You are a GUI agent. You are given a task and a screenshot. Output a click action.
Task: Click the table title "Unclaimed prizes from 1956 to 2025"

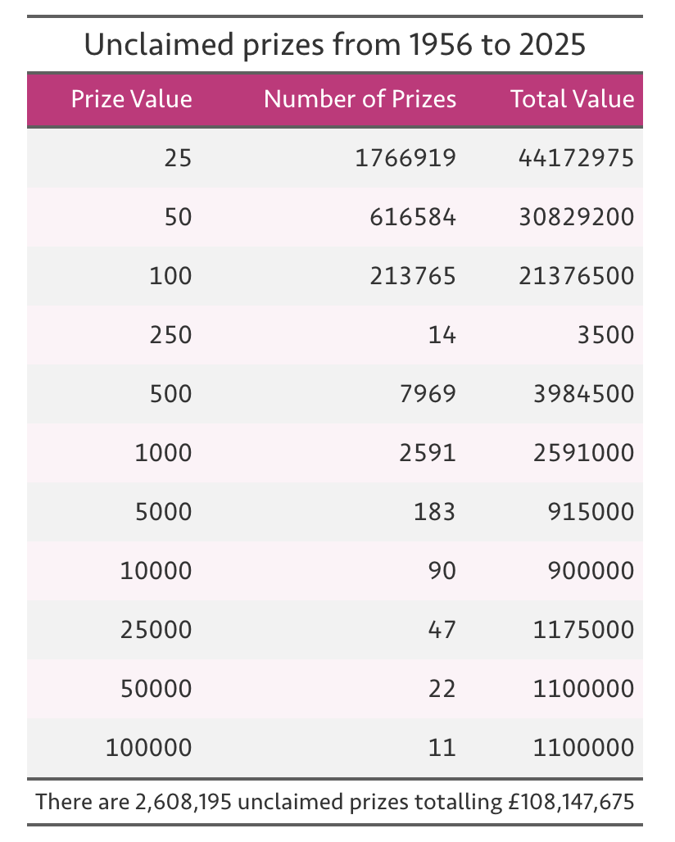click(335, 45)
